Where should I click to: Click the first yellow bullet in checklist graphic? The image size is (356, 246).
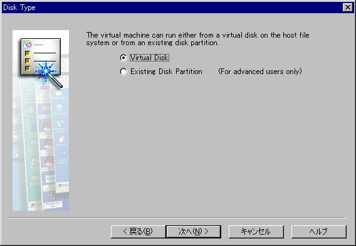click(28, 53)
